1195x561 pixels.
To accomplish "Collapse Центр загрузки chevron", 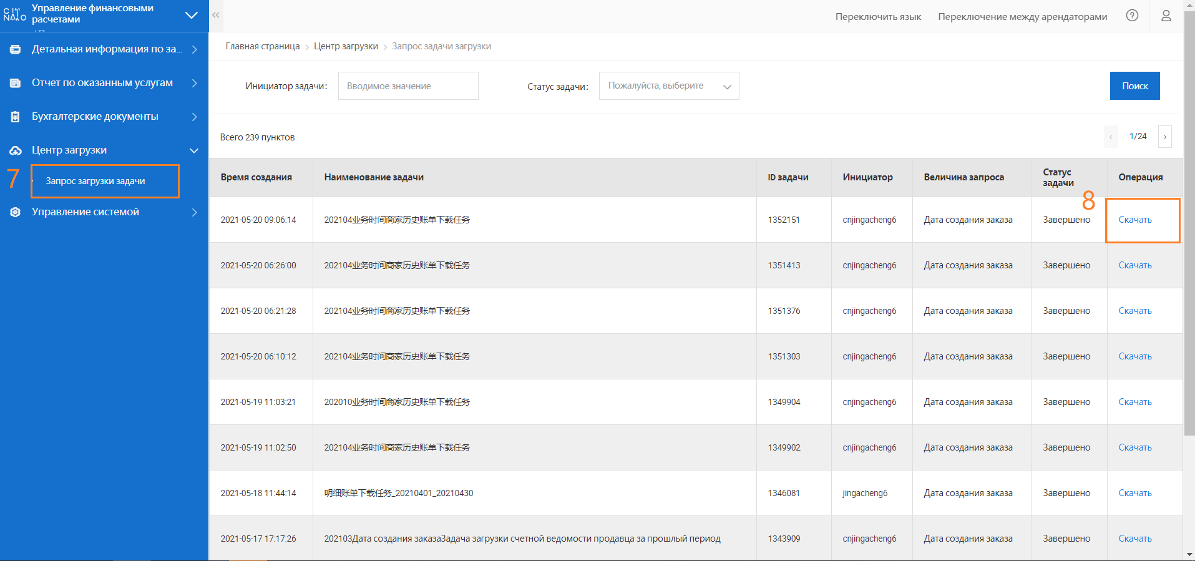I will 194,150.
